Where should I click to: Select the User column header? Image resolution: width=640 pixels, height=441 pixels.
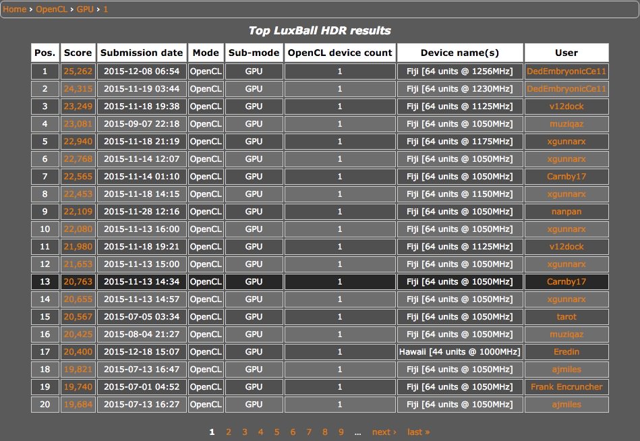[566, 53]
